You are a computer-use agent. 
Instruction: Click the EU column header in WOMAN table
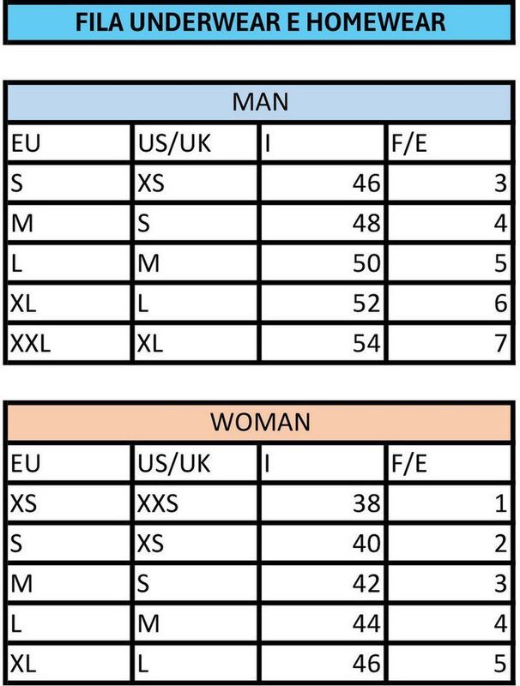(69, 463)
